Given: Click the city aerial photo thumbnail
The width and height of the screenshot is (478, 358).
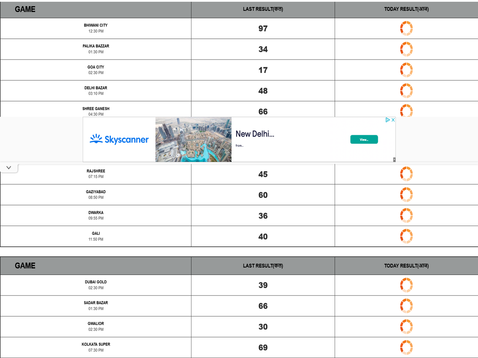Looking at the screenshot, I should click(193, 139).
